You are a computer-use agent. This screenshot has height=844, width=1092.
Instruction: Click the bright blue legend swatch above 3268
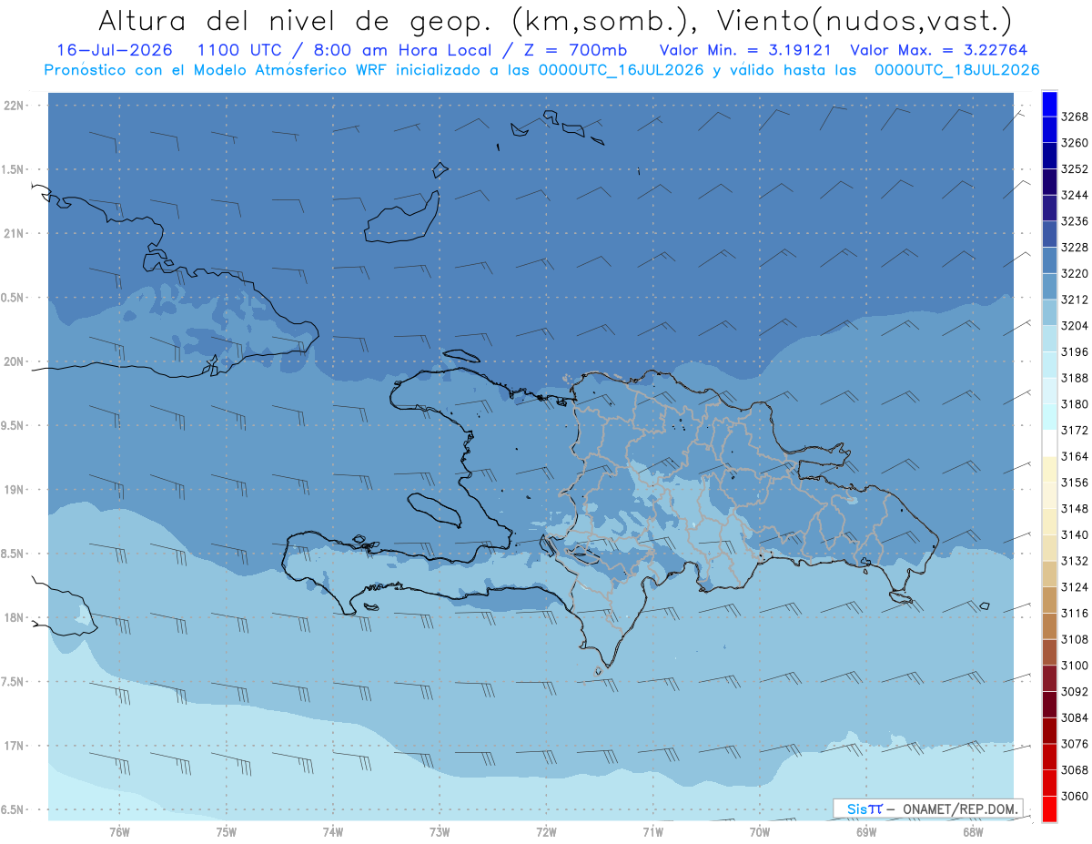pos(1048,104)
